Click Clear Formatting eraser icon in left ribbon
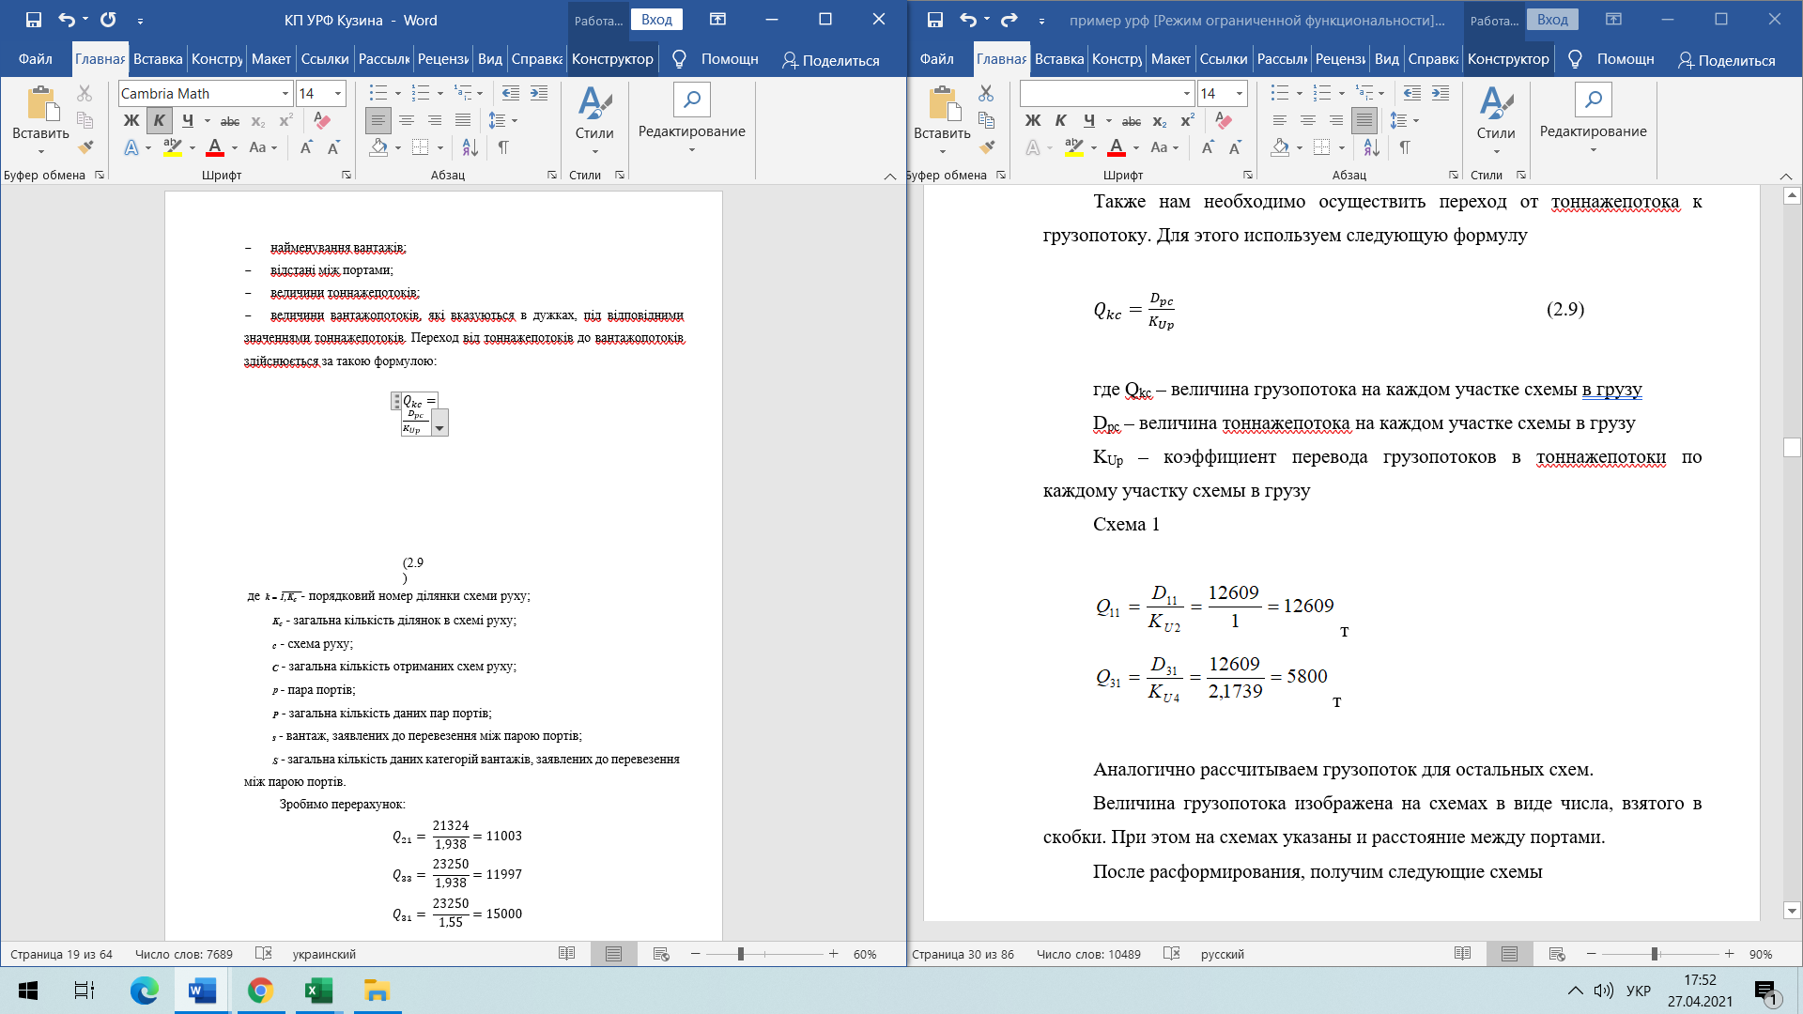The image size is (1803, 1014). [322, 120]
